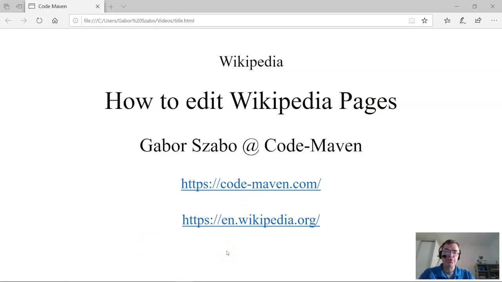The height and width of the screenshot is (282, 502).
Task: Restore down the browser window
Action: [475, 6]
